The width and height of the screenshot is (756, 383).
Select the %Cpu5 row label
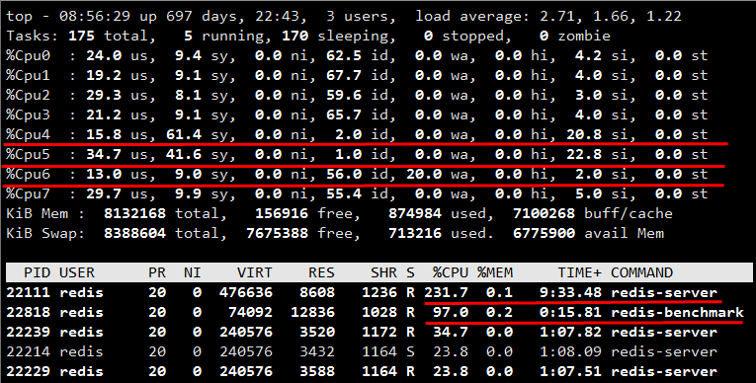28,154
